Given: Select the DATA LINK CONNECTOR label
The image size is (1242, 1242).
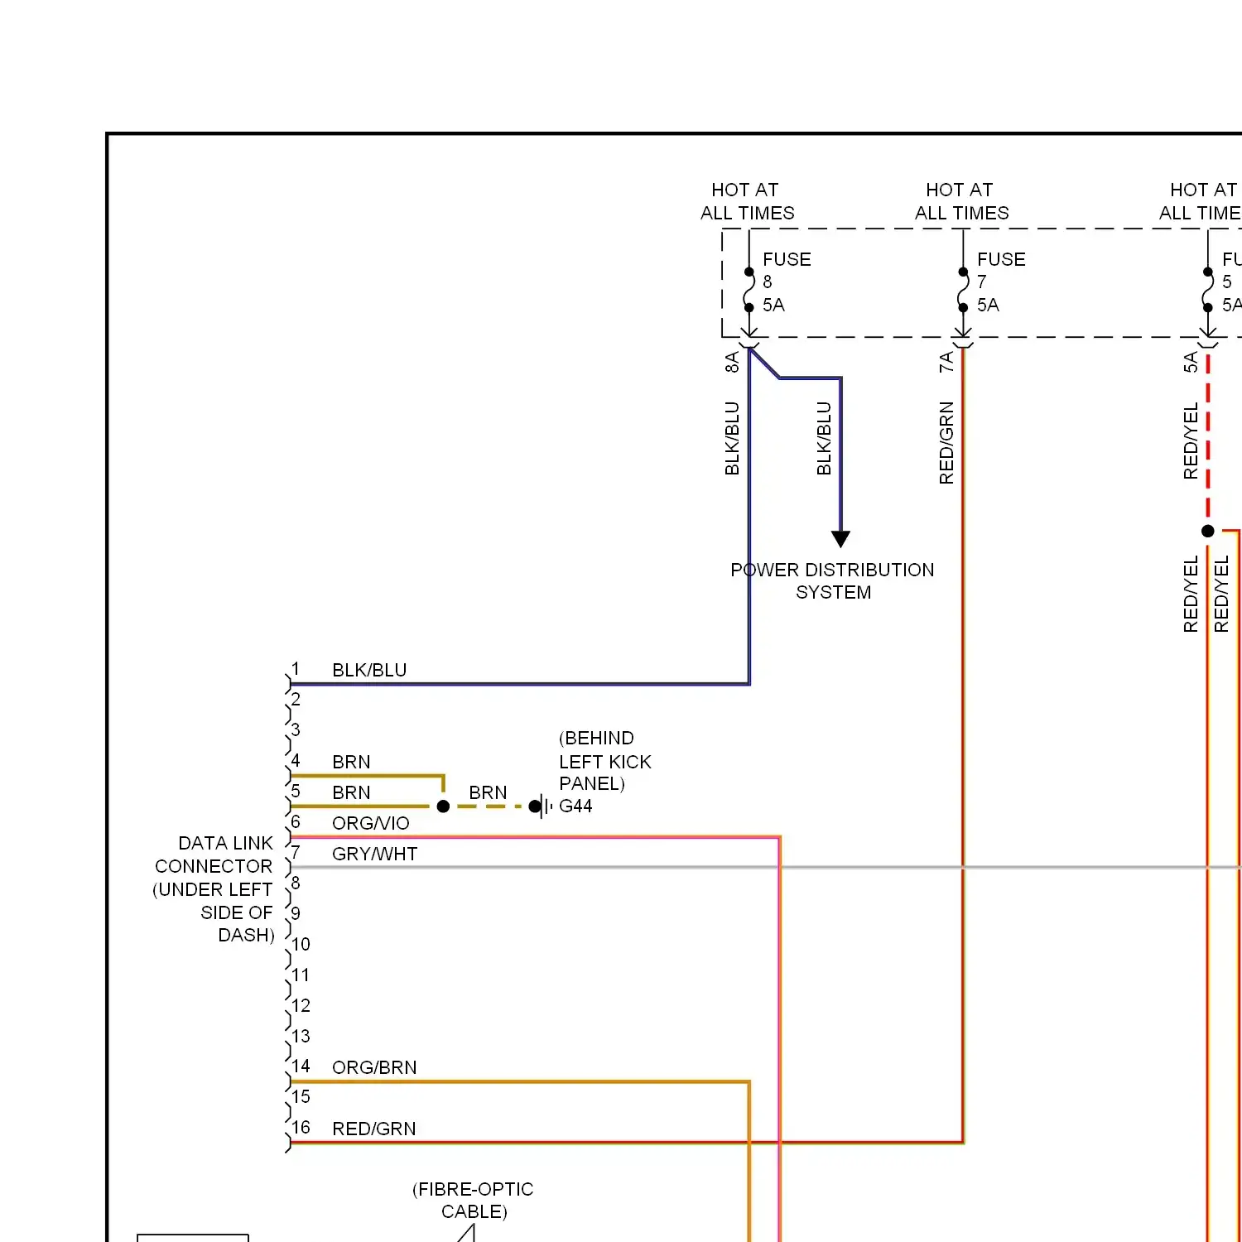Looking at the screenshot, I should pyautogui.click(x=214, y=889).
